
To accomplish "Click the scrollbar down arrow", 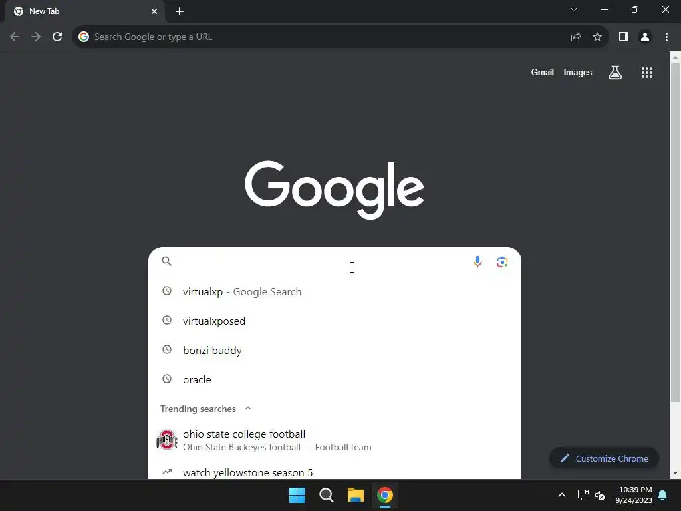I will 675,473.
